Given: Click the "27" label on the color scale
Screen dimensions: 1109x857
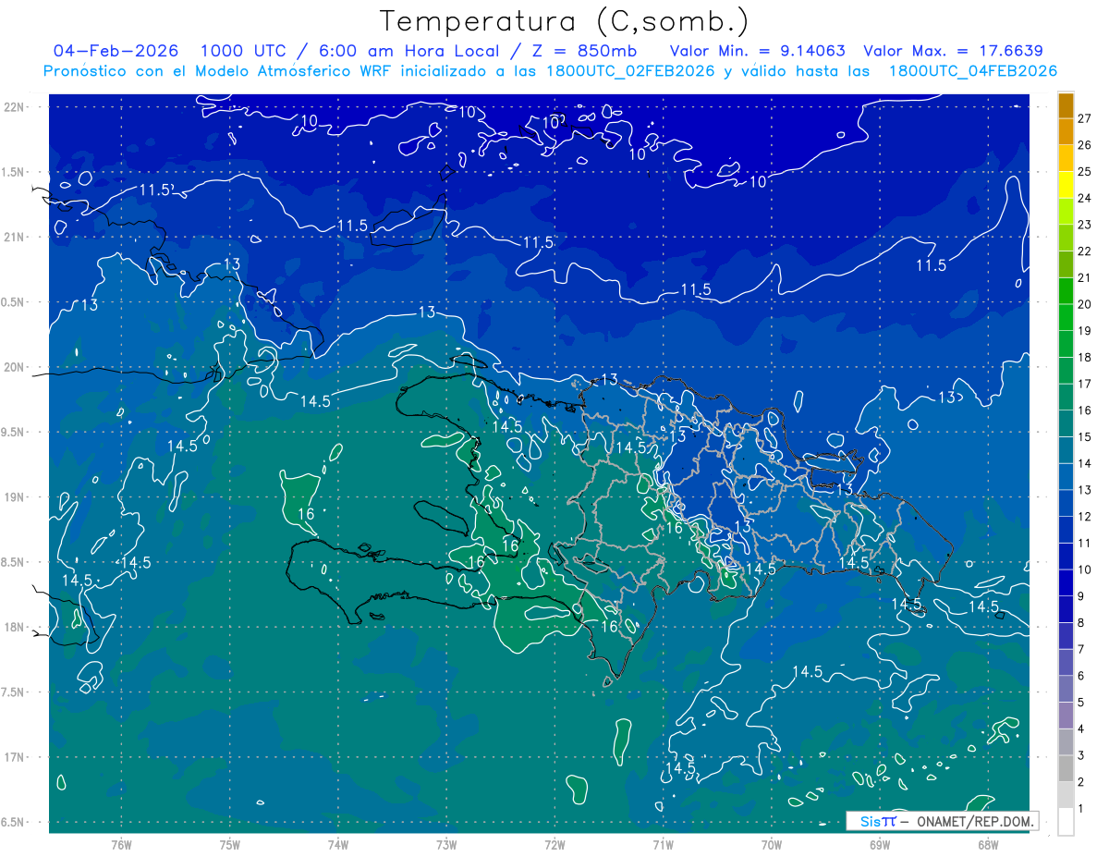Looking at the screenshot, I should coord(1084,118).
